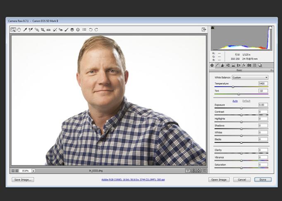Screen dimensions: 282x201
Task: Open the Basic panel flyout menu
Action: (272, 70)
